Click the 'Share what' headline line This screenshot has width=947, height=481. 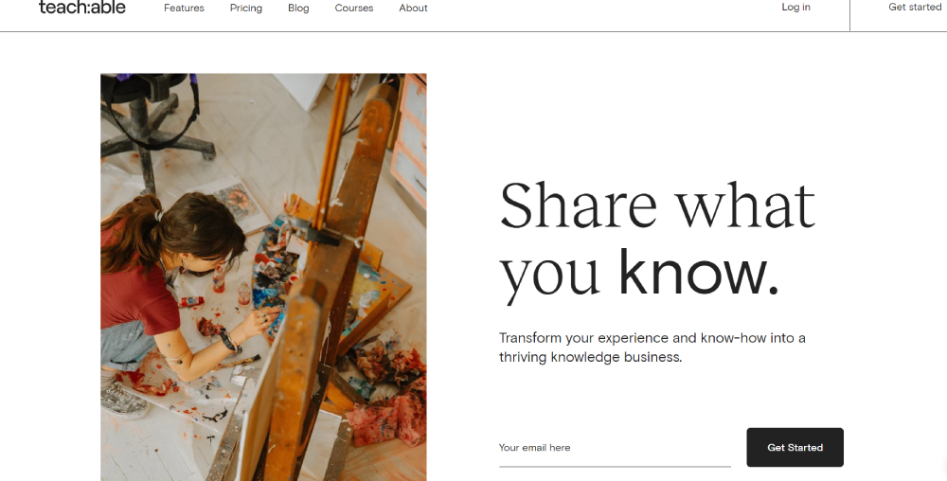(x=656, y=205)
